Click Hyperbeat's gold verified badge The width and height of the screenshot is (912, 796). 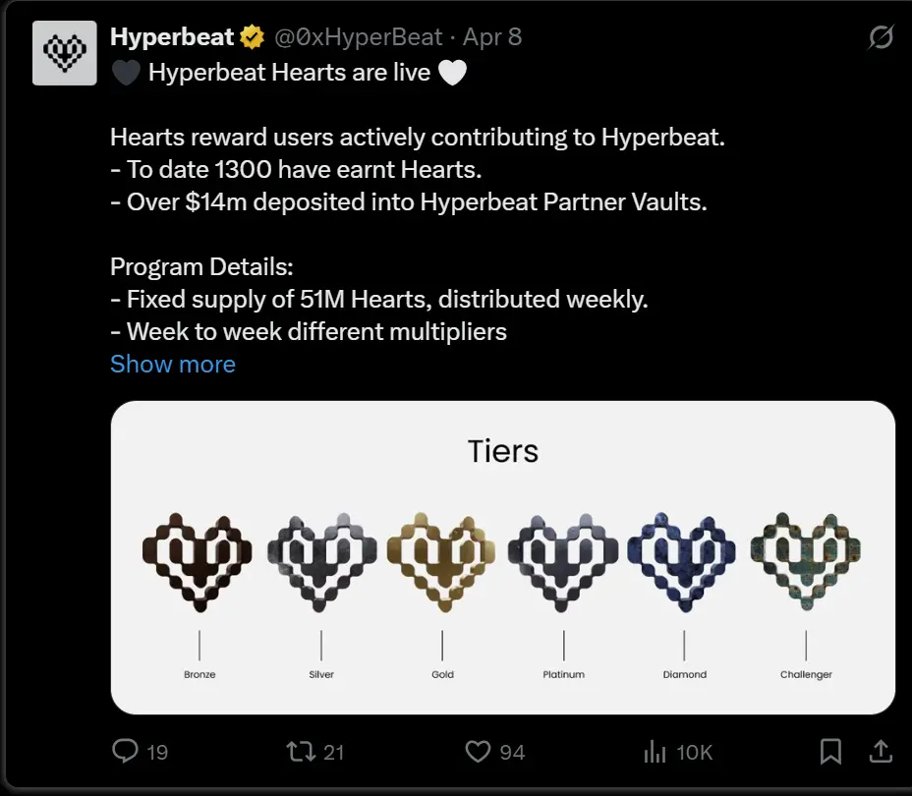[253, 36]
